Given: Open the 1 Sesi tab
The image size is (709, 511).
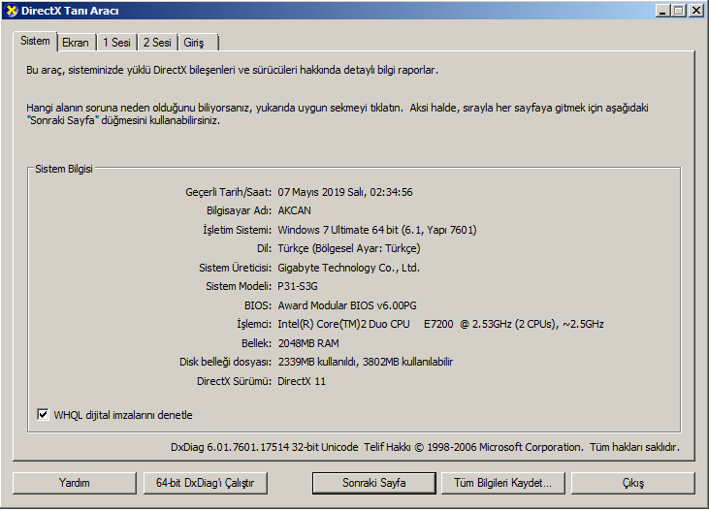Looking at the screenshot, I should click(116, 43).
